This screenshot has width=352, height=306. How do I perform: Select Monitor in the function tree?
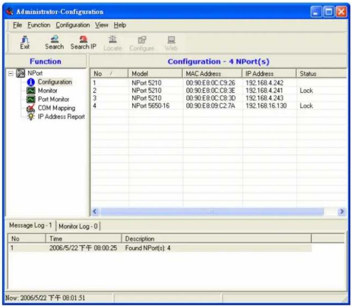click(48, 90)
